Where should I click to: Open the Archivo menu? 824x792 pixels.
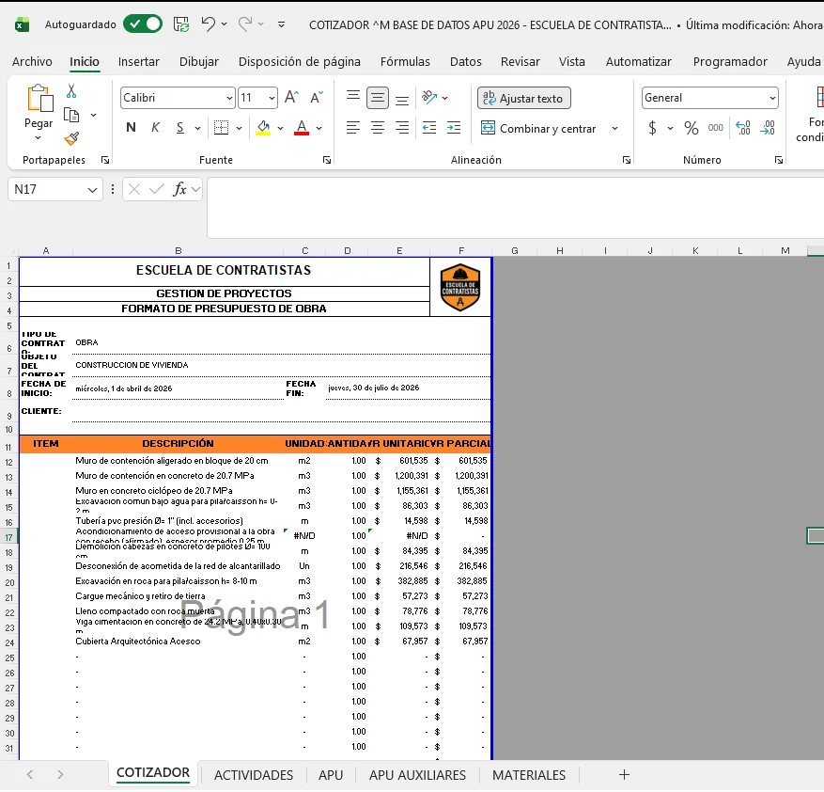[32, 61]
